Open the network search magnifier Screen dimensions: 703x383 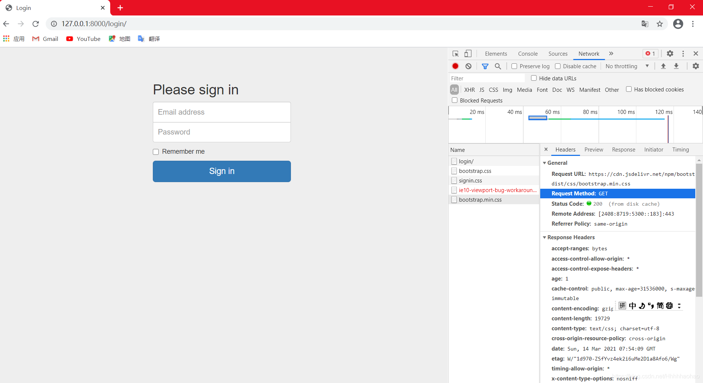(498, 66)
